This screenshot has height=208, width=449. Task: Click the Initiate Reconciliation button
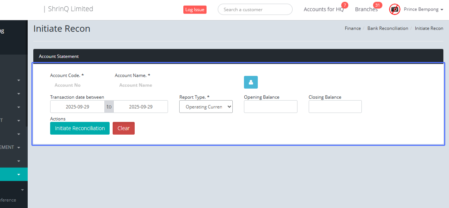click(80, 128)
